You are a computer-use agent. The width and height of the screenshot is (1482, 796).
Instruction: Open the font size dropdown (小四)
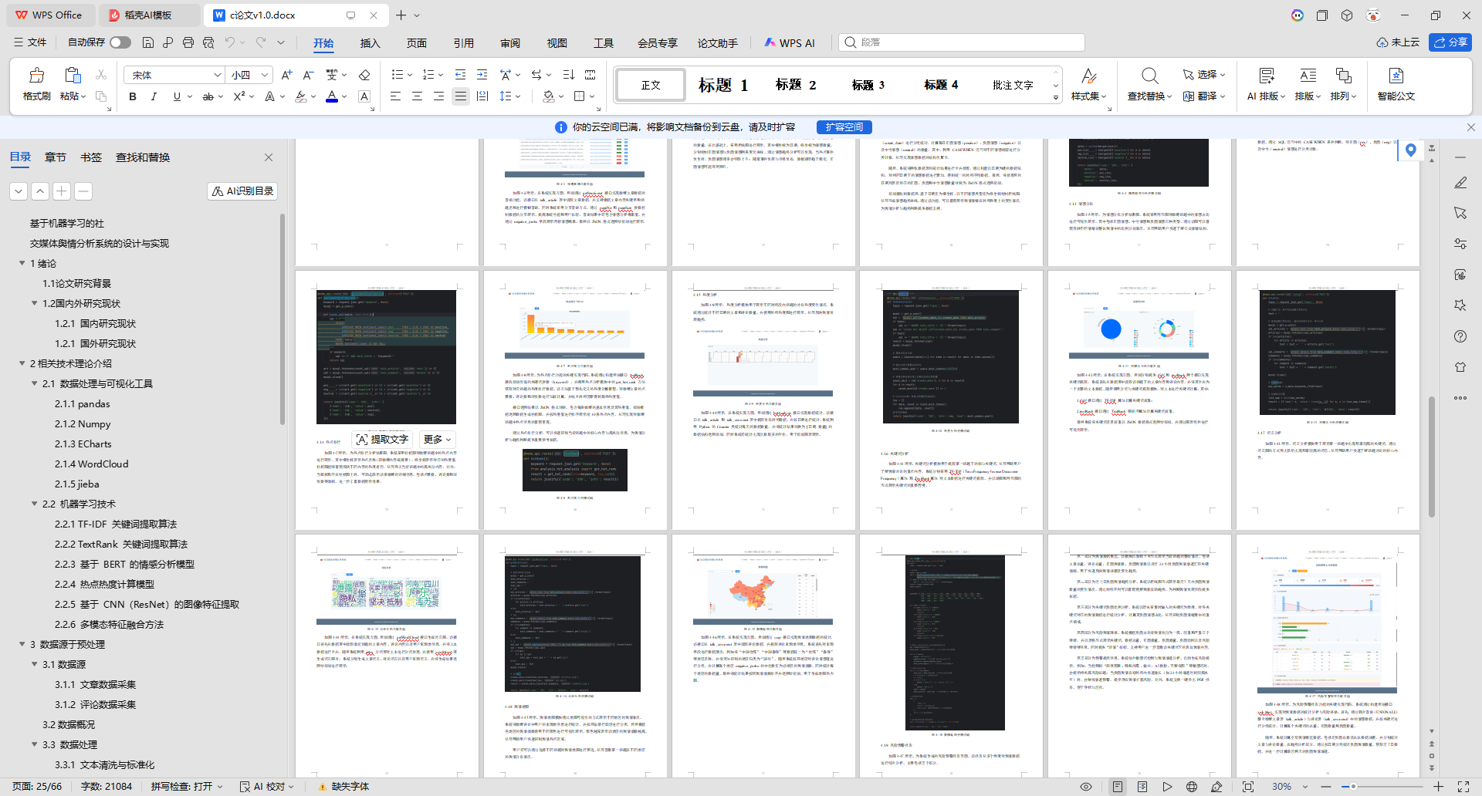tap(265, 75)
